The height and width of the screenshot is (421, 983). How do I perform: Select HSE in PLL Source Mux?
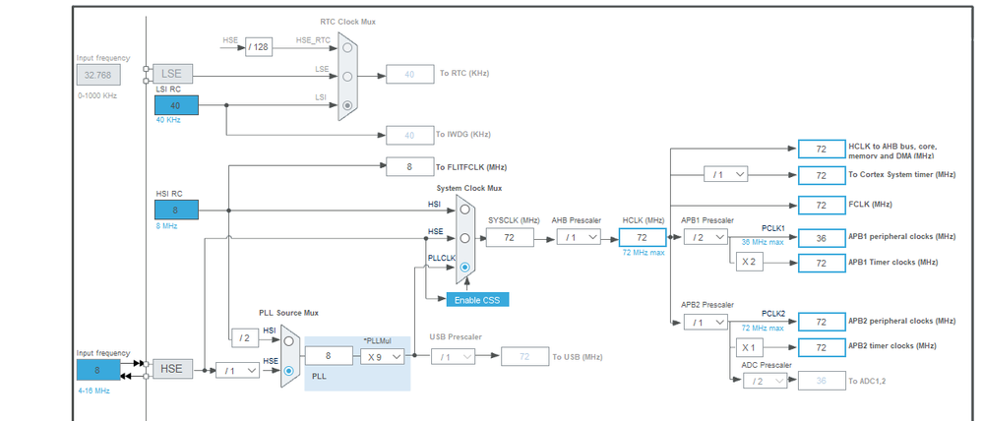click(x=288, y=370)
